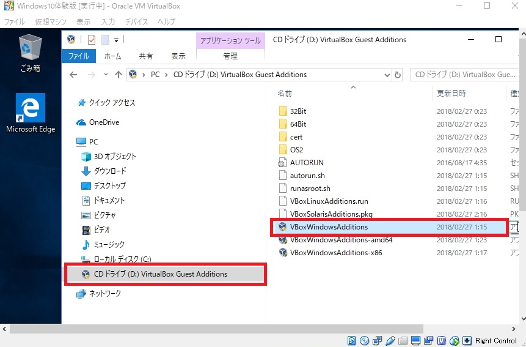Click the overlapping screens recording status icon

pos(428,341)
